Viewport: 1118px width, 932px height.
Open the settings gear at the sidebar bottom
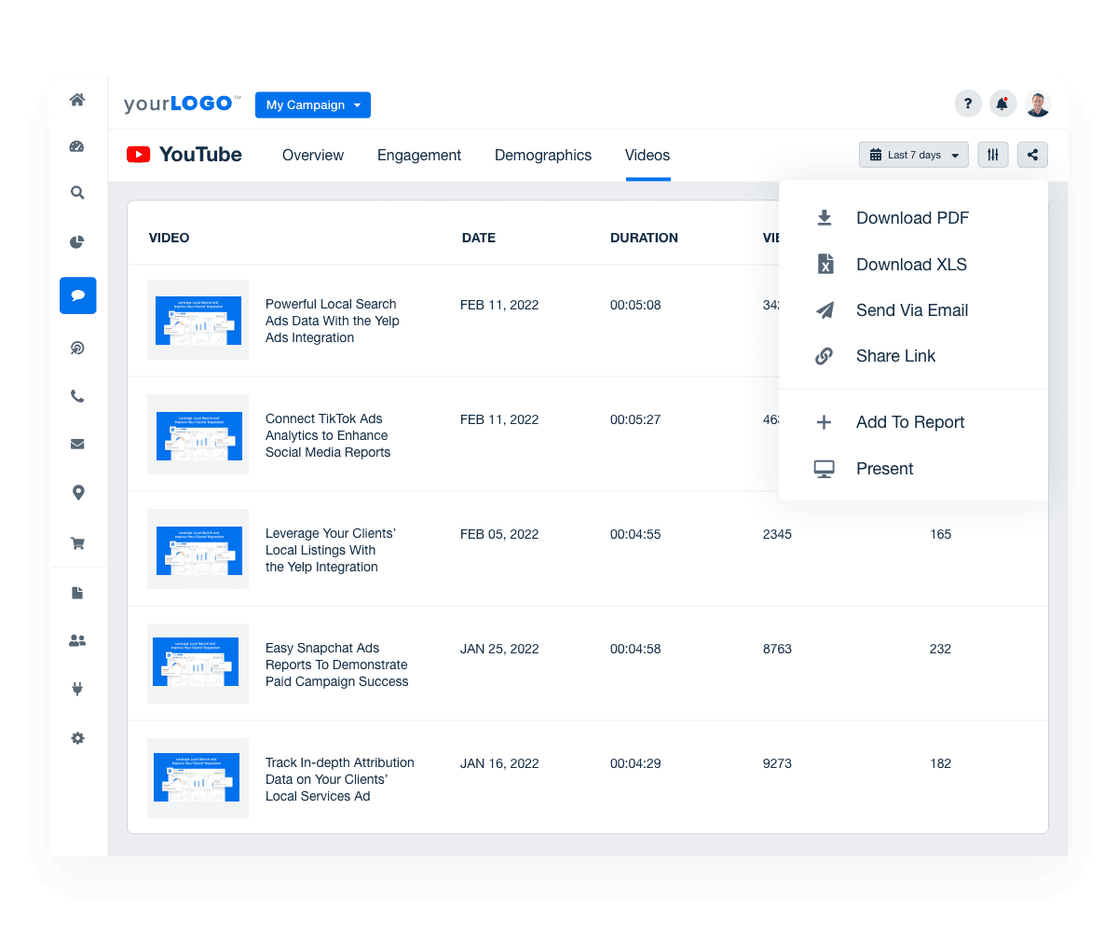(77, 738)
